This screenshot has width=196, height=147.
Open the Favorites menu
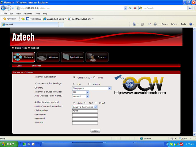coord(28,13)
